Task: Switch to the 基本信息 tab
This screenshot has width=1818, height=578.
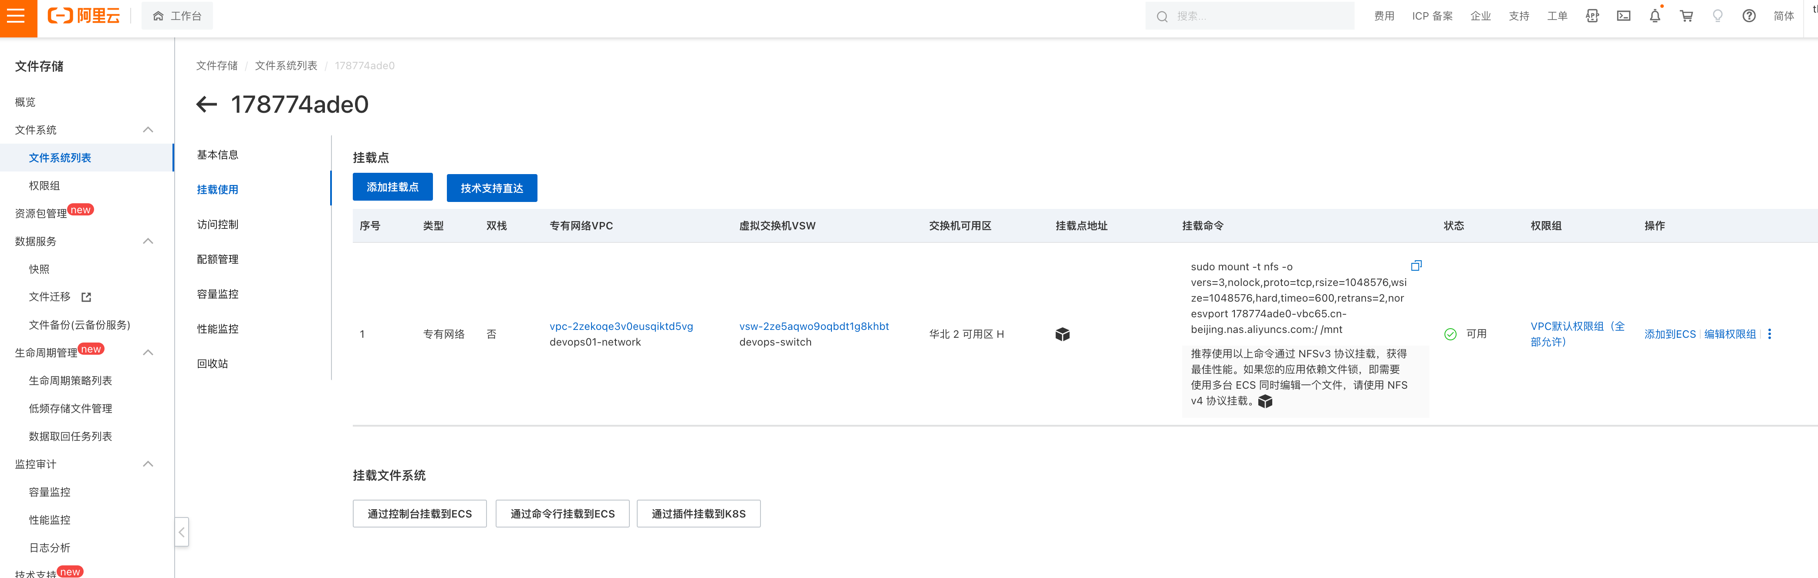Action: [217, 155]
